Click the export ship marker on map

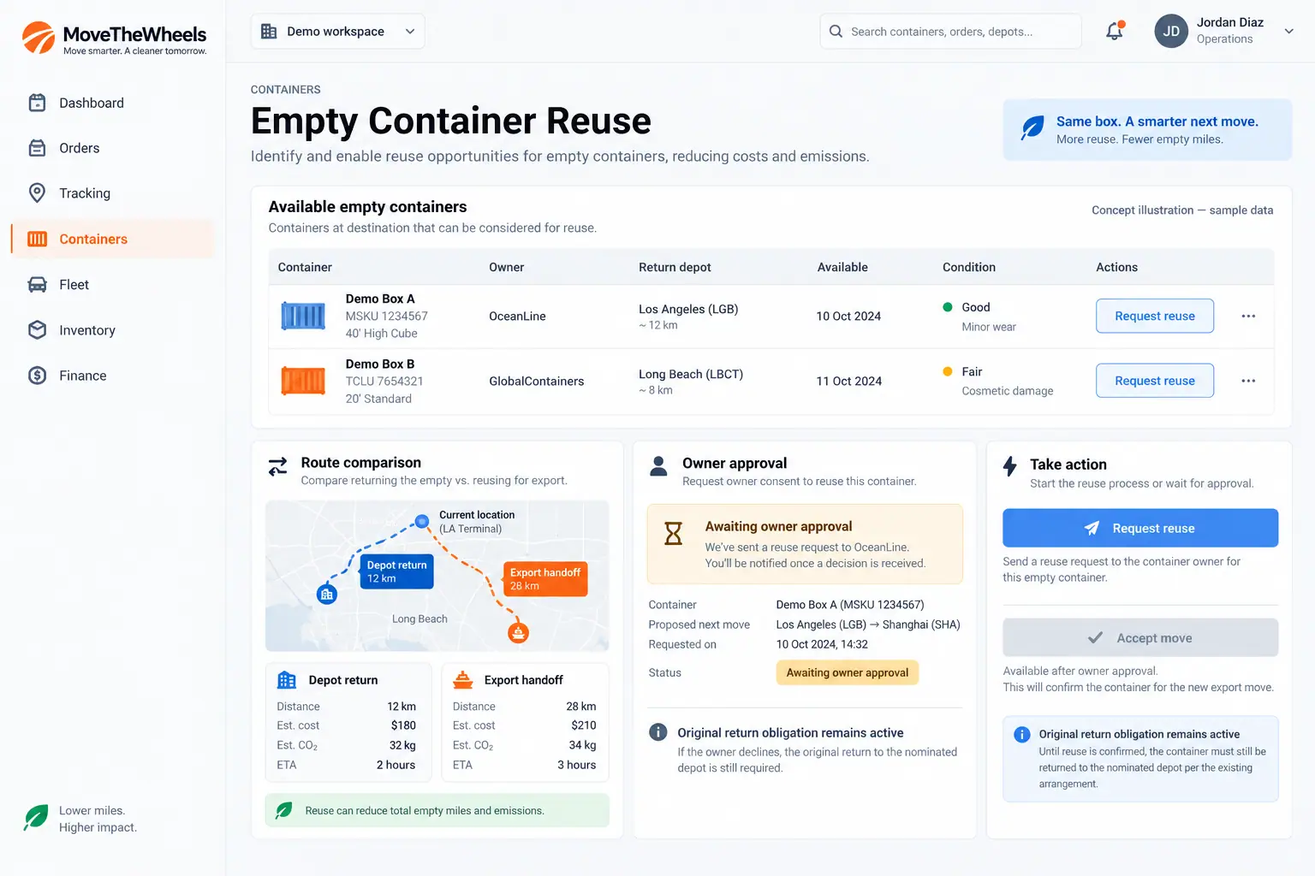pos(518,633)
